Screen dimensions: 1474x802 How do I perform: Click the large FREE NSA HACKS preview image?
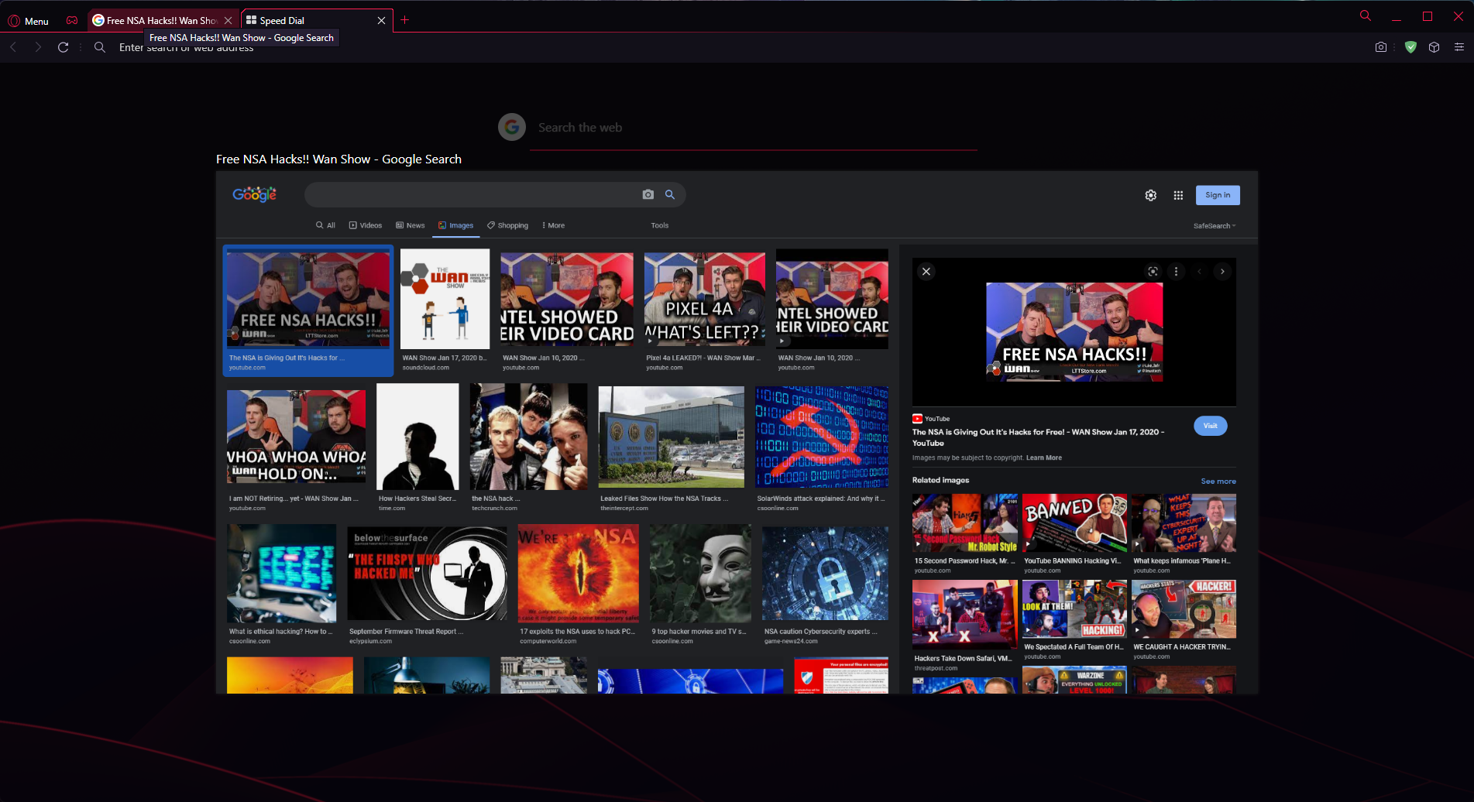(x=1074, y=331)
